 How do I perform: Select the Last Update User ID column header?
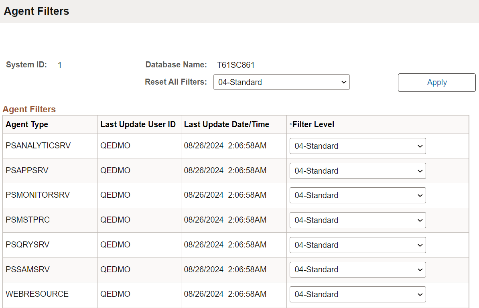[138, 124]
